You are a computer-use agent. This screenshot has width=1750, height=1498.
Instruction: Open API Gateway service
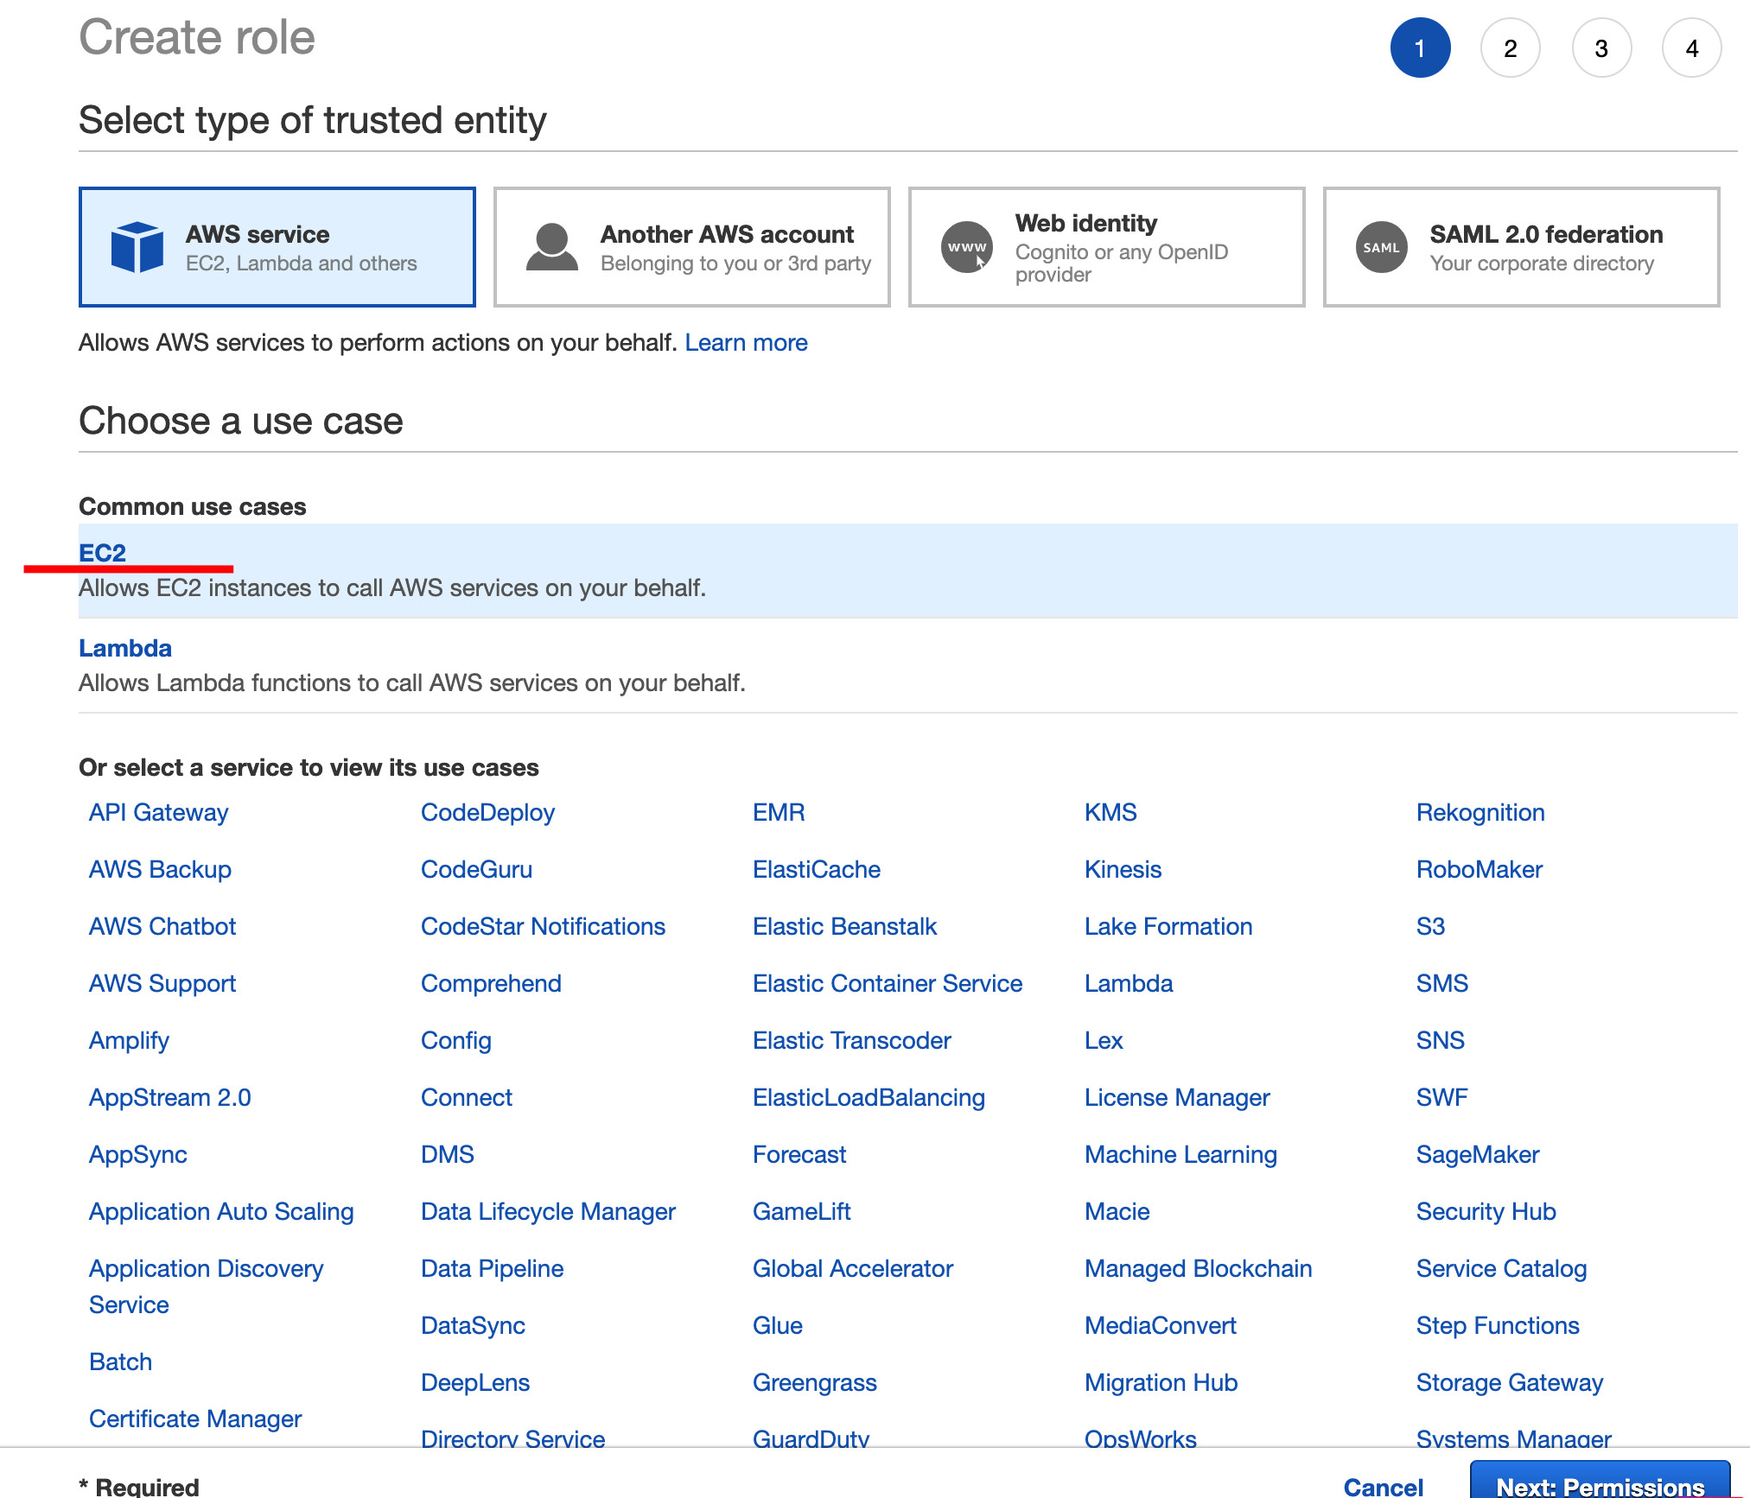pyautogui.click(x=159, y=813)
